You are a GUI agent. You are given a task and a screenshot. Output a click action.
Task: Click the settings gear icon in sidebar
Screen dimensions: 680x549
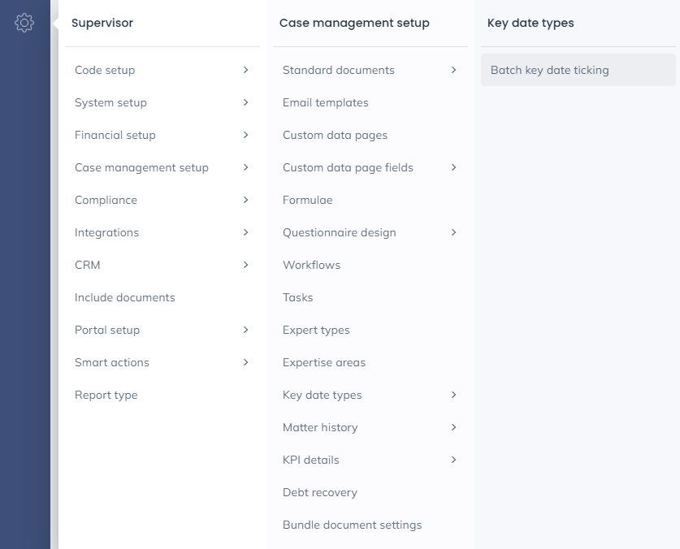[x=24, y=23]
